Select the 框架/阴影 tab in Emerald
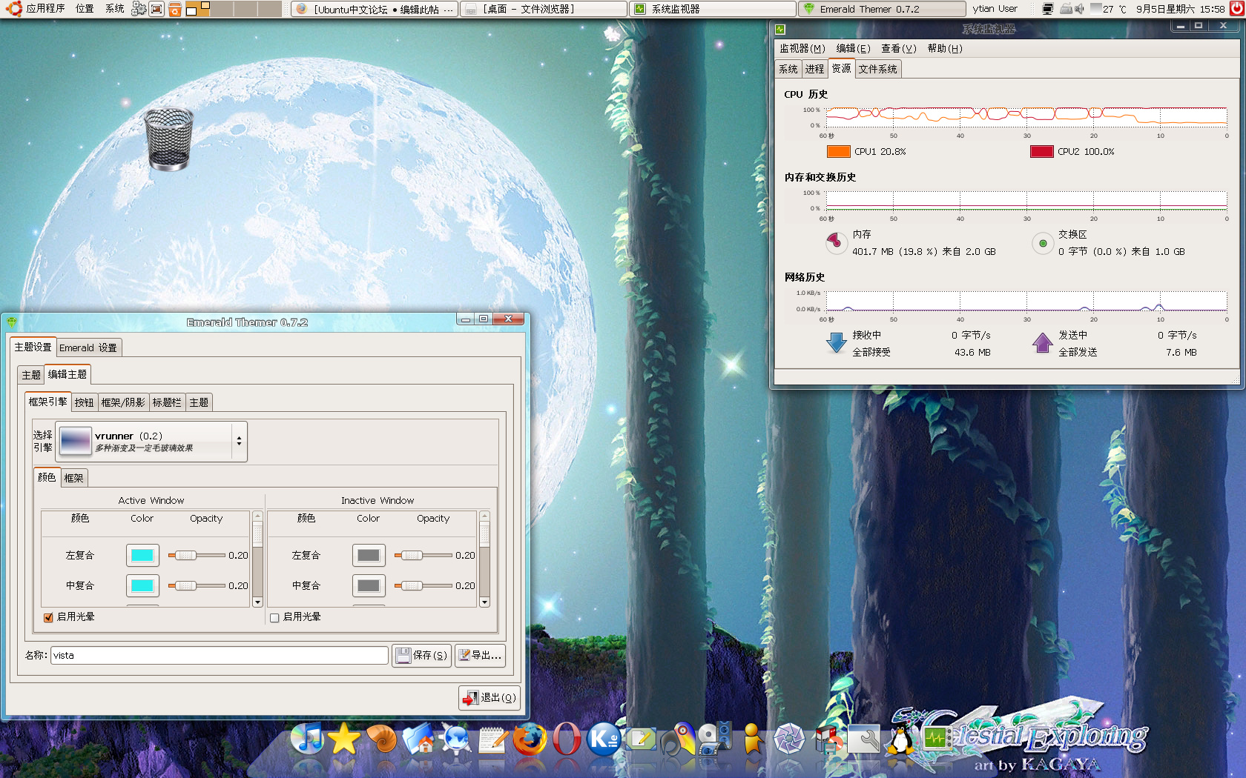Screen dimensions: 1246x778 click(x=123, y=402)
